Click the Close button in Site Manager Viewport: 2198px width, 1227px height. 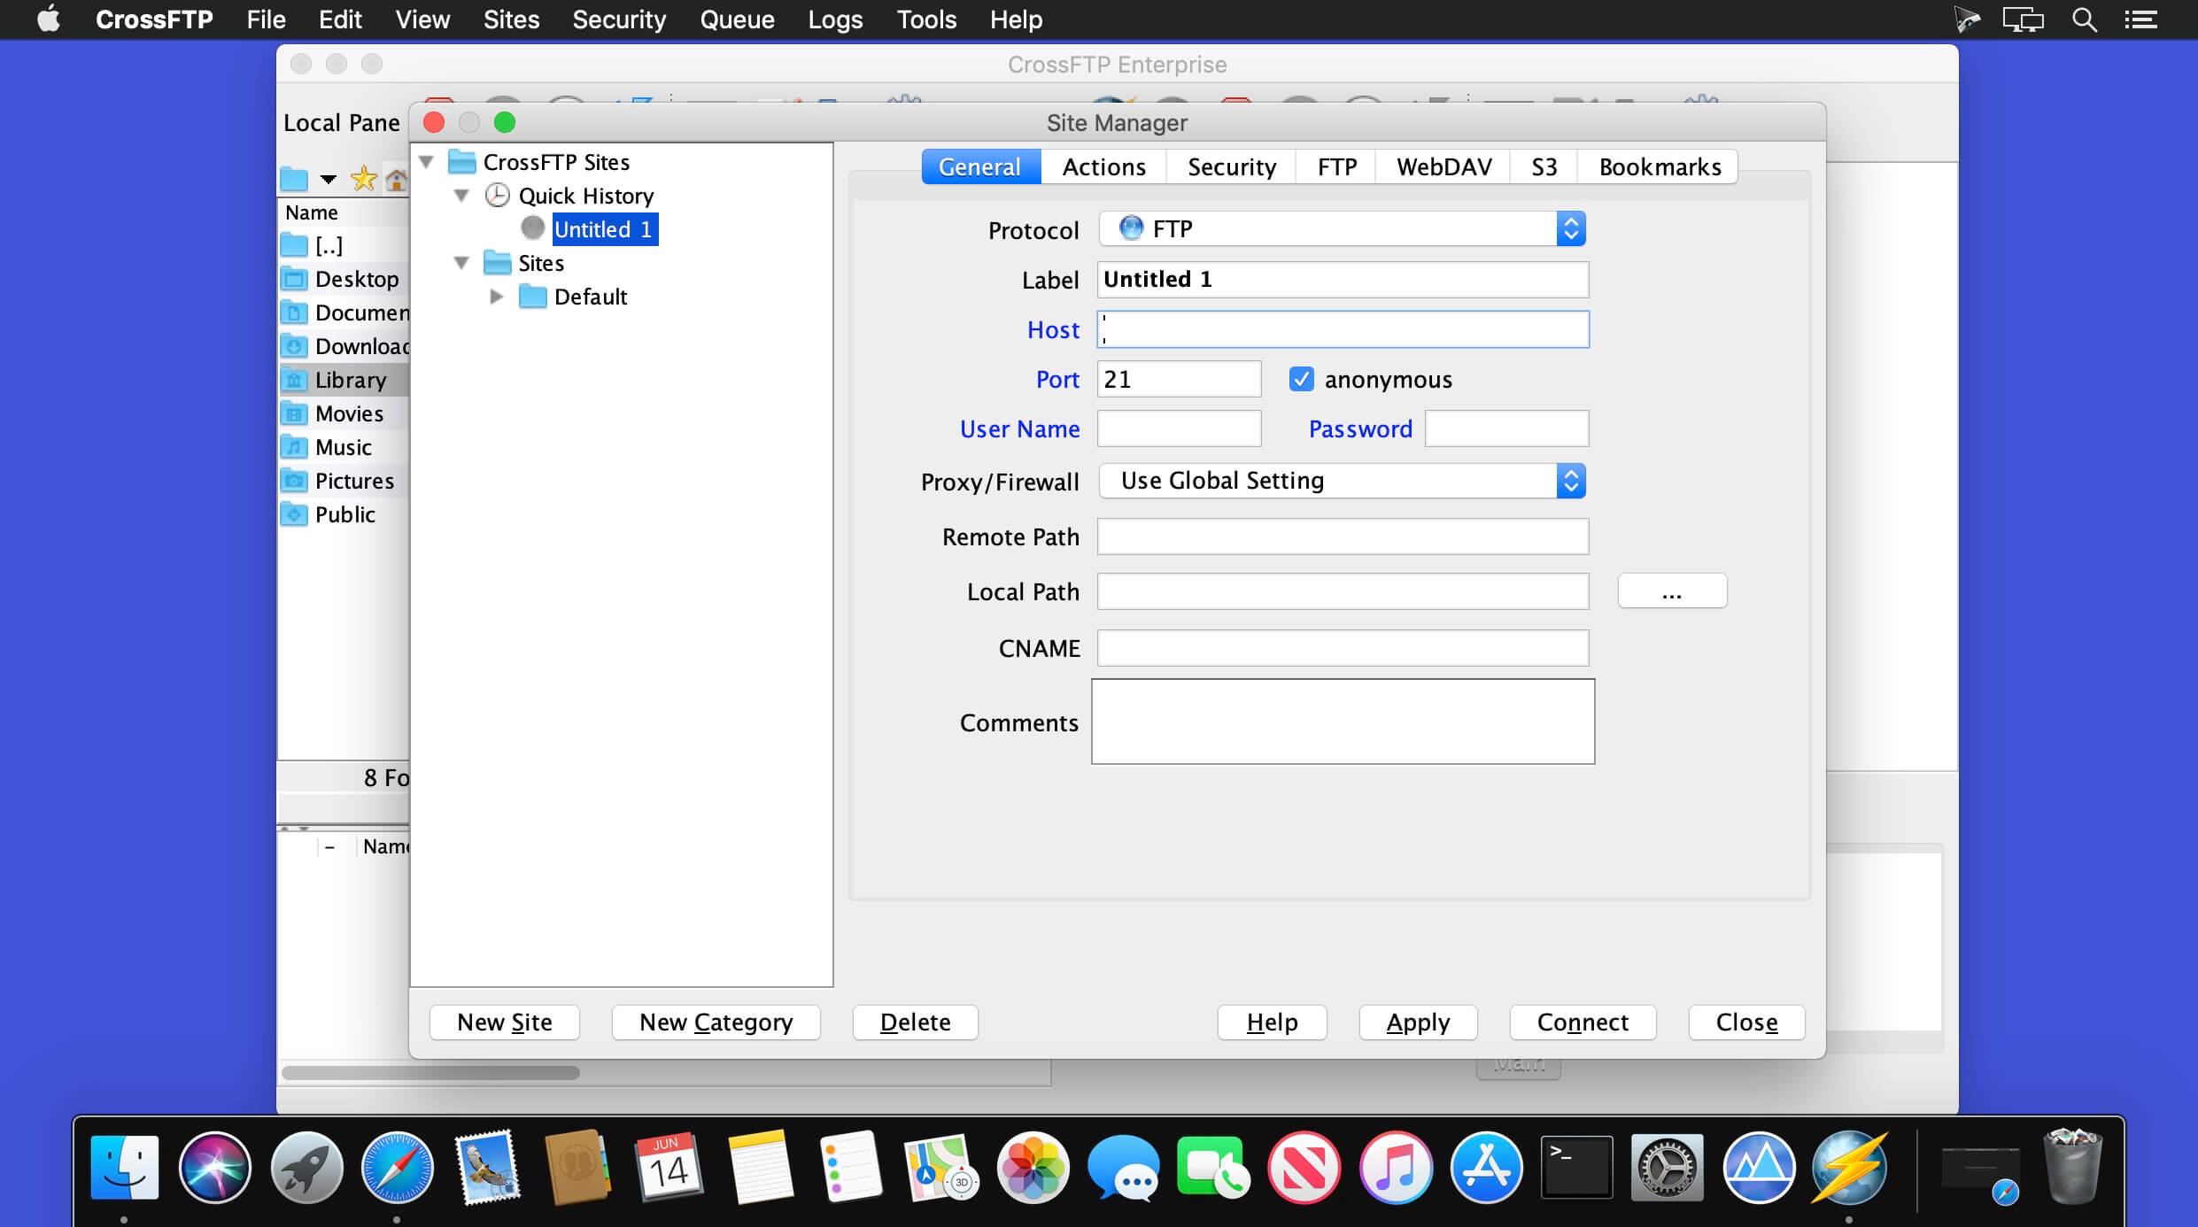(1747, 1023)
